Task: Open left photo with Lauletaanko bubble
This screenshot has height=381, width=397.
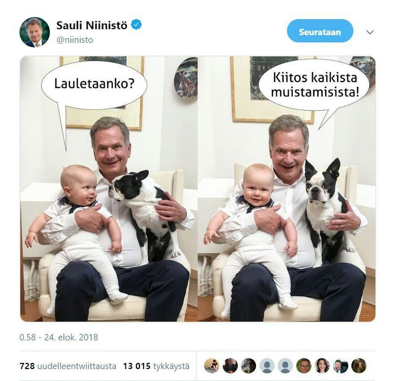Action: click(109, 189)
